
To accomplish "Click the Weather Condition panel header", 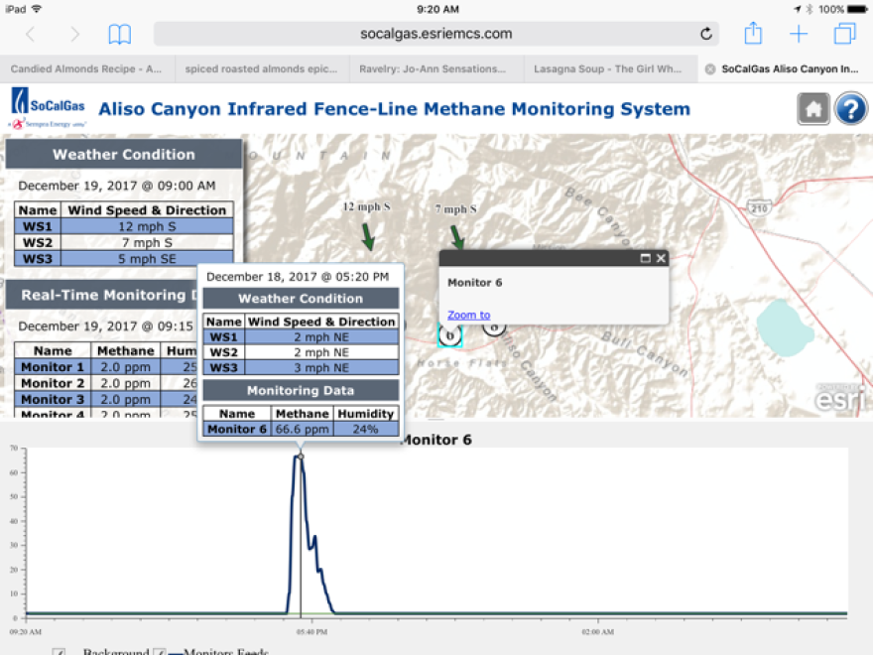I will click(124, 154).
